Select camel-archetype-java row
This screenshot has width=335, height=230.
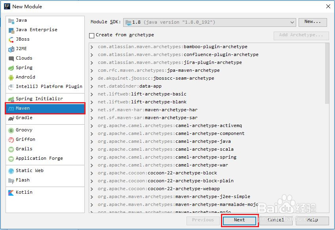point(207,141)
